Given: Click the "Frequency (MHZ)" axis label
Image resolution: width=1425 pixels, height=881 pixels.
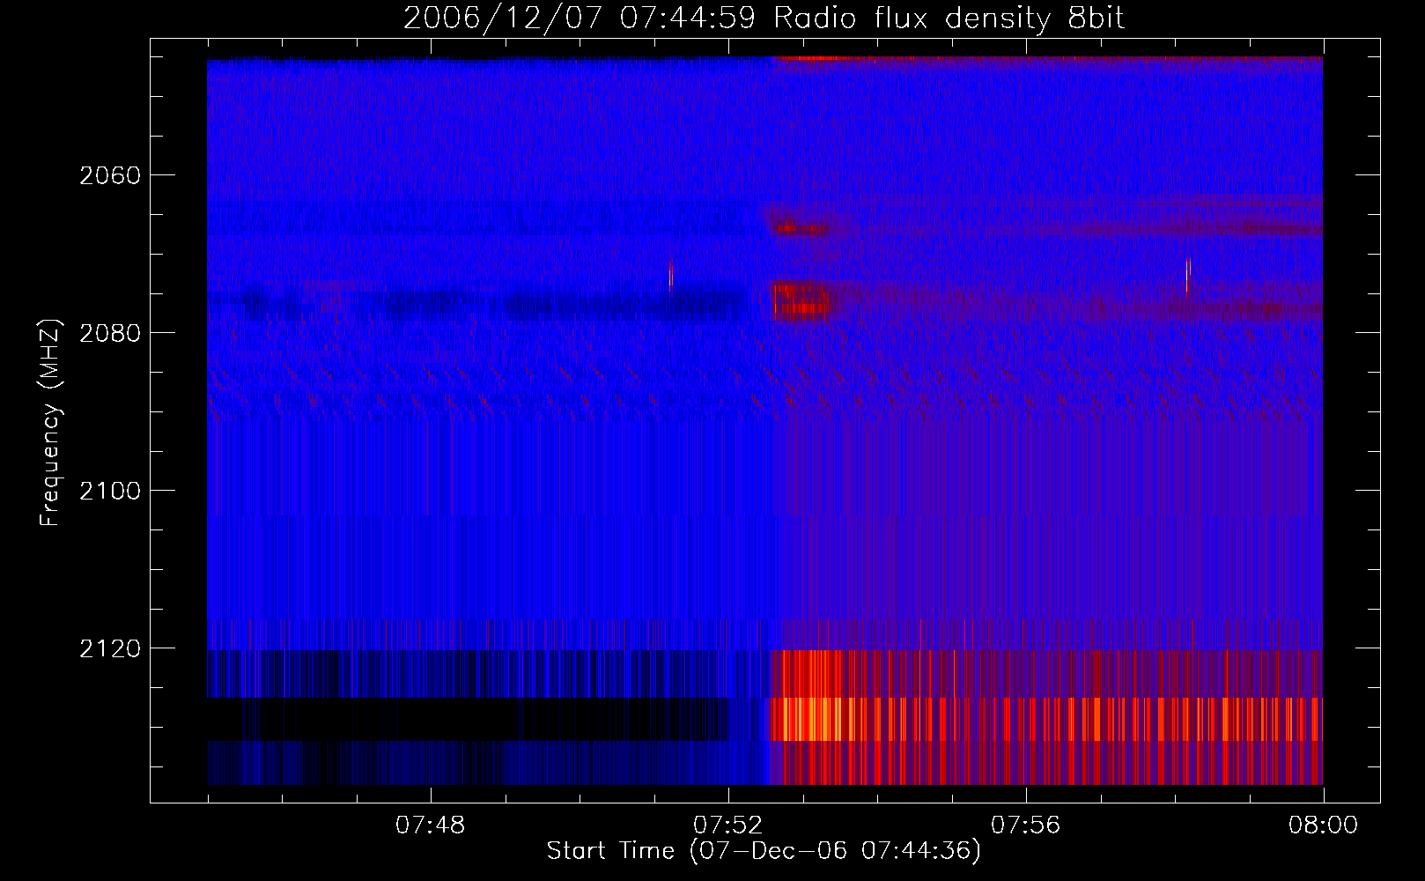Looking at the screenshot, I should pyautogui.click(x=49, y=423).
